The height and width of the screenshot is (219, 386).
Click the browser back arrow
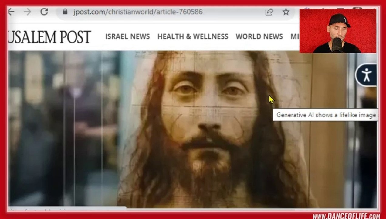coord(11,12)
